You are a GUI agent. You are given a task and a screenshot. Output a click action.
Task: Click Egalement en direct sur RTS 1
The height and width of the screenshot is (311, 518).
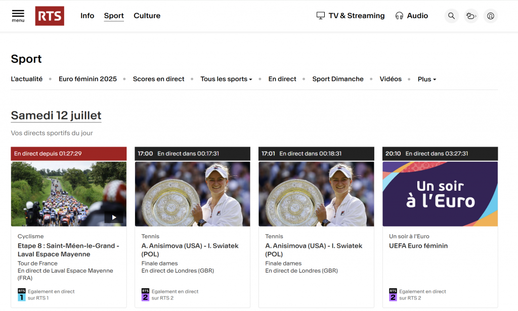(x=51, y=295)
